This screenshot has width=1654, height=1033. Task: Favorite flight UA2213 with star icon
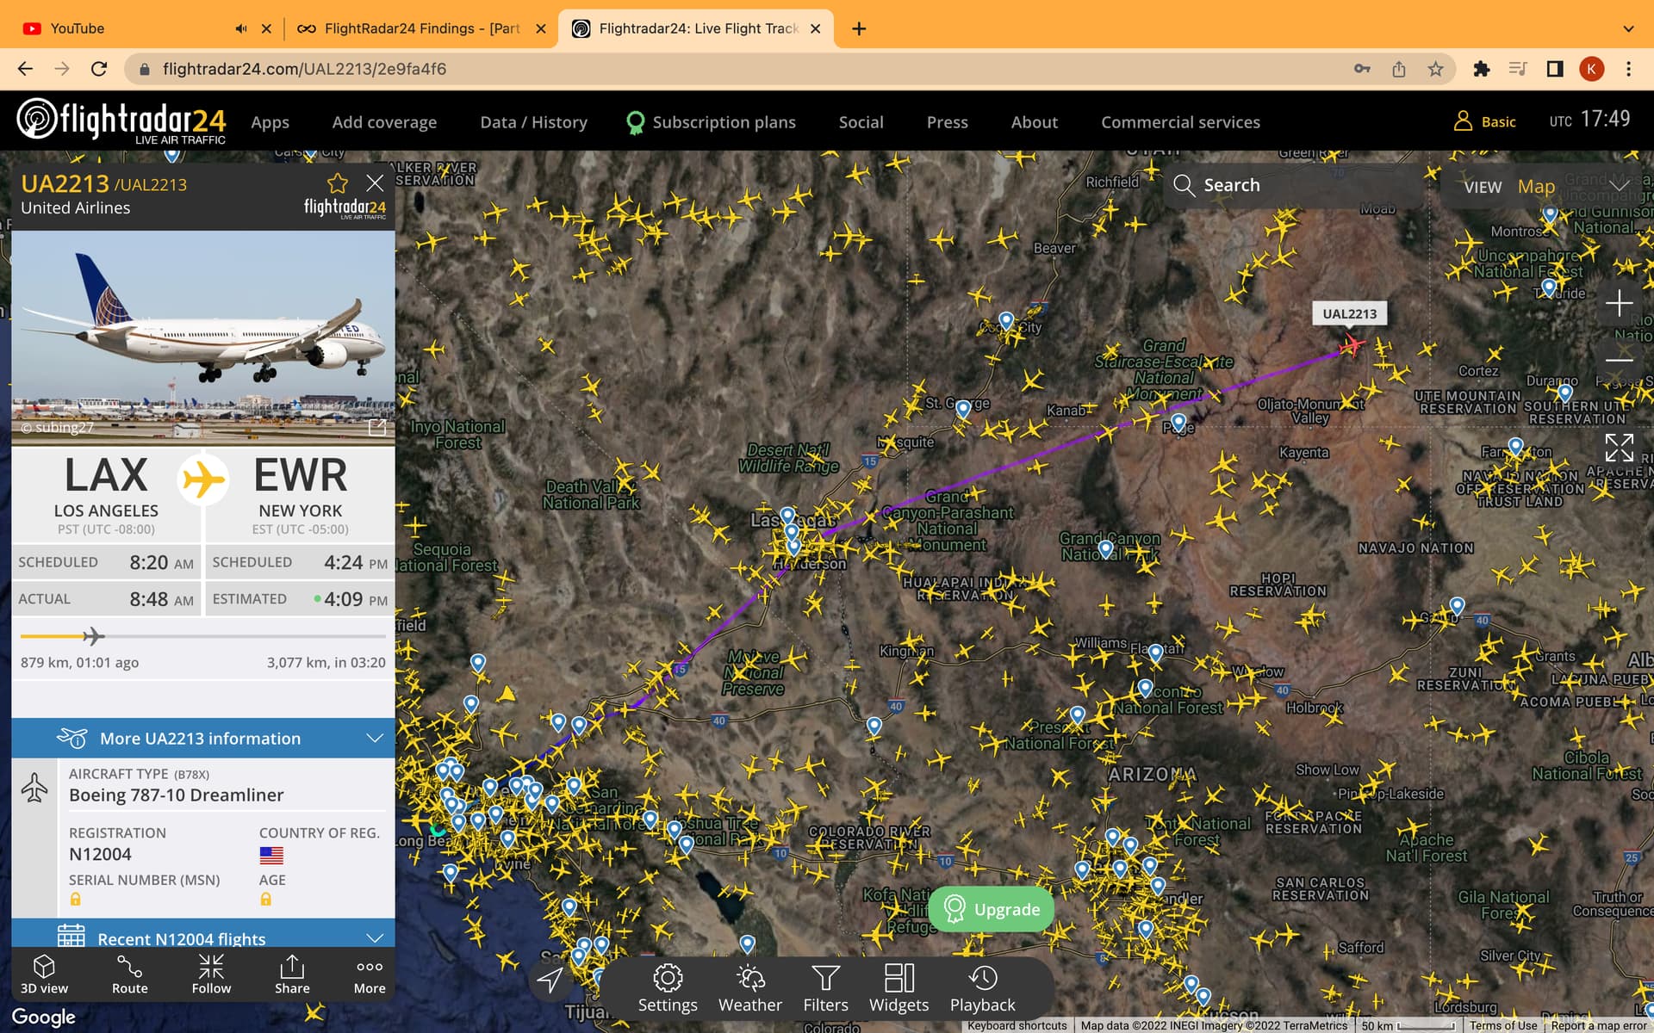[337, 183]
